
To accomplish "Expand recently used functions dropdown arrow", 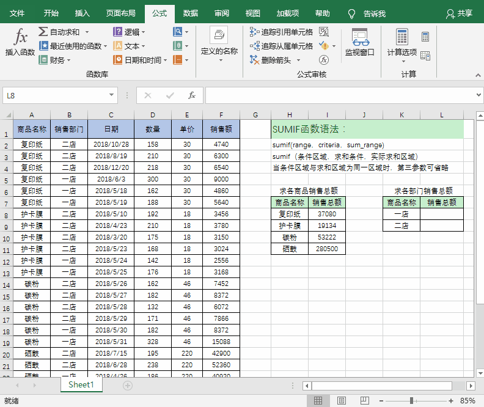I will coord(106,46).
